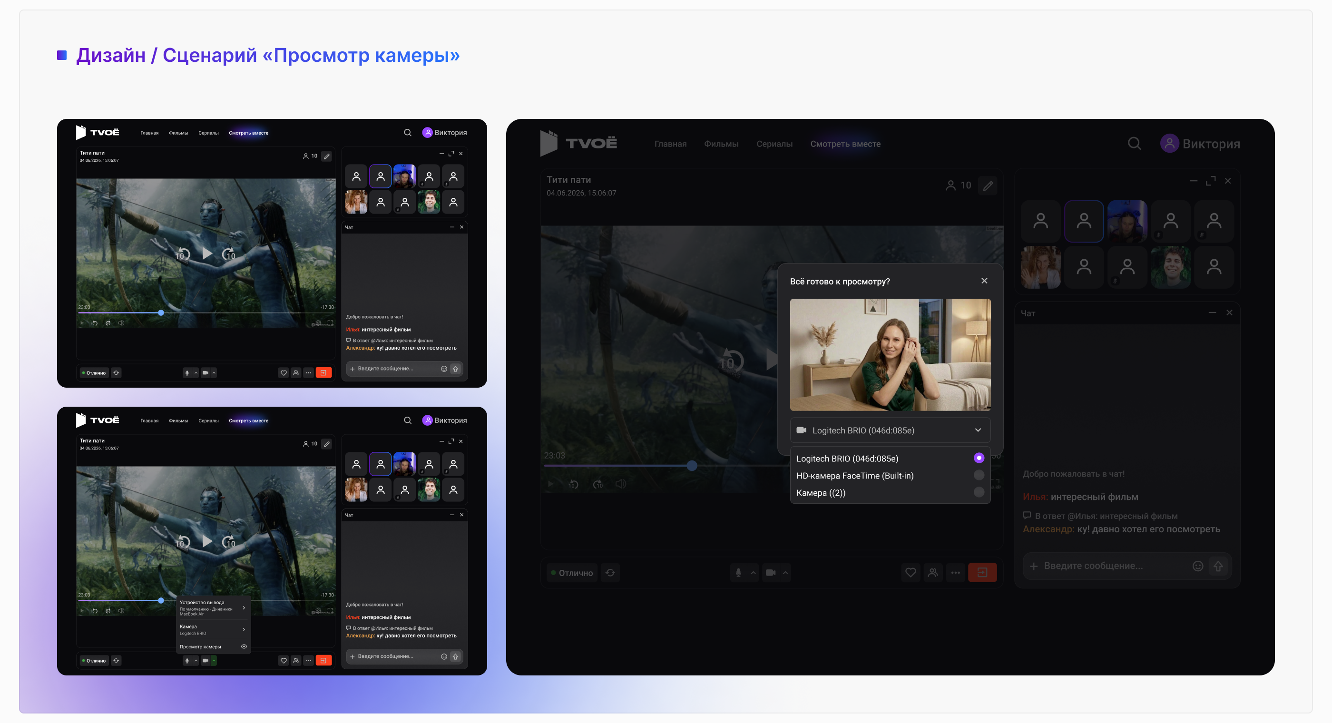This screenshot has height=723, width=1332.
Task: Open search in the upper small mockup header
Action: [408, 132]
